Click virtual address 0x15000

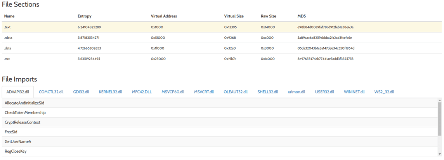[158, 38]
